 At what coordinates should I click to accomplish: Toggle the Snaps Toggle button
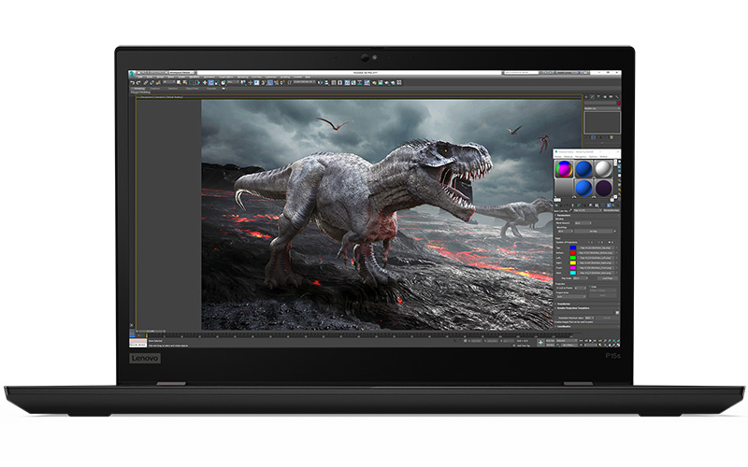click(264, 82)
